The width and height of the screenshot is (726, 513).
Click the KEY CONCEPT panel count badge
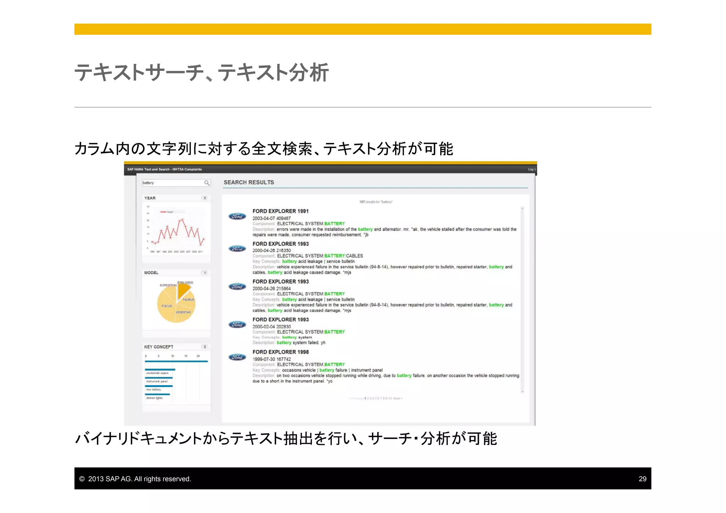(x=205, y=347)
